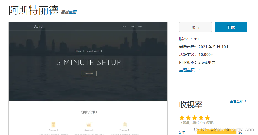Click the Service 2 label
Image resolution: width=258 pixels, height=135 pixels.
click(89, 131)
